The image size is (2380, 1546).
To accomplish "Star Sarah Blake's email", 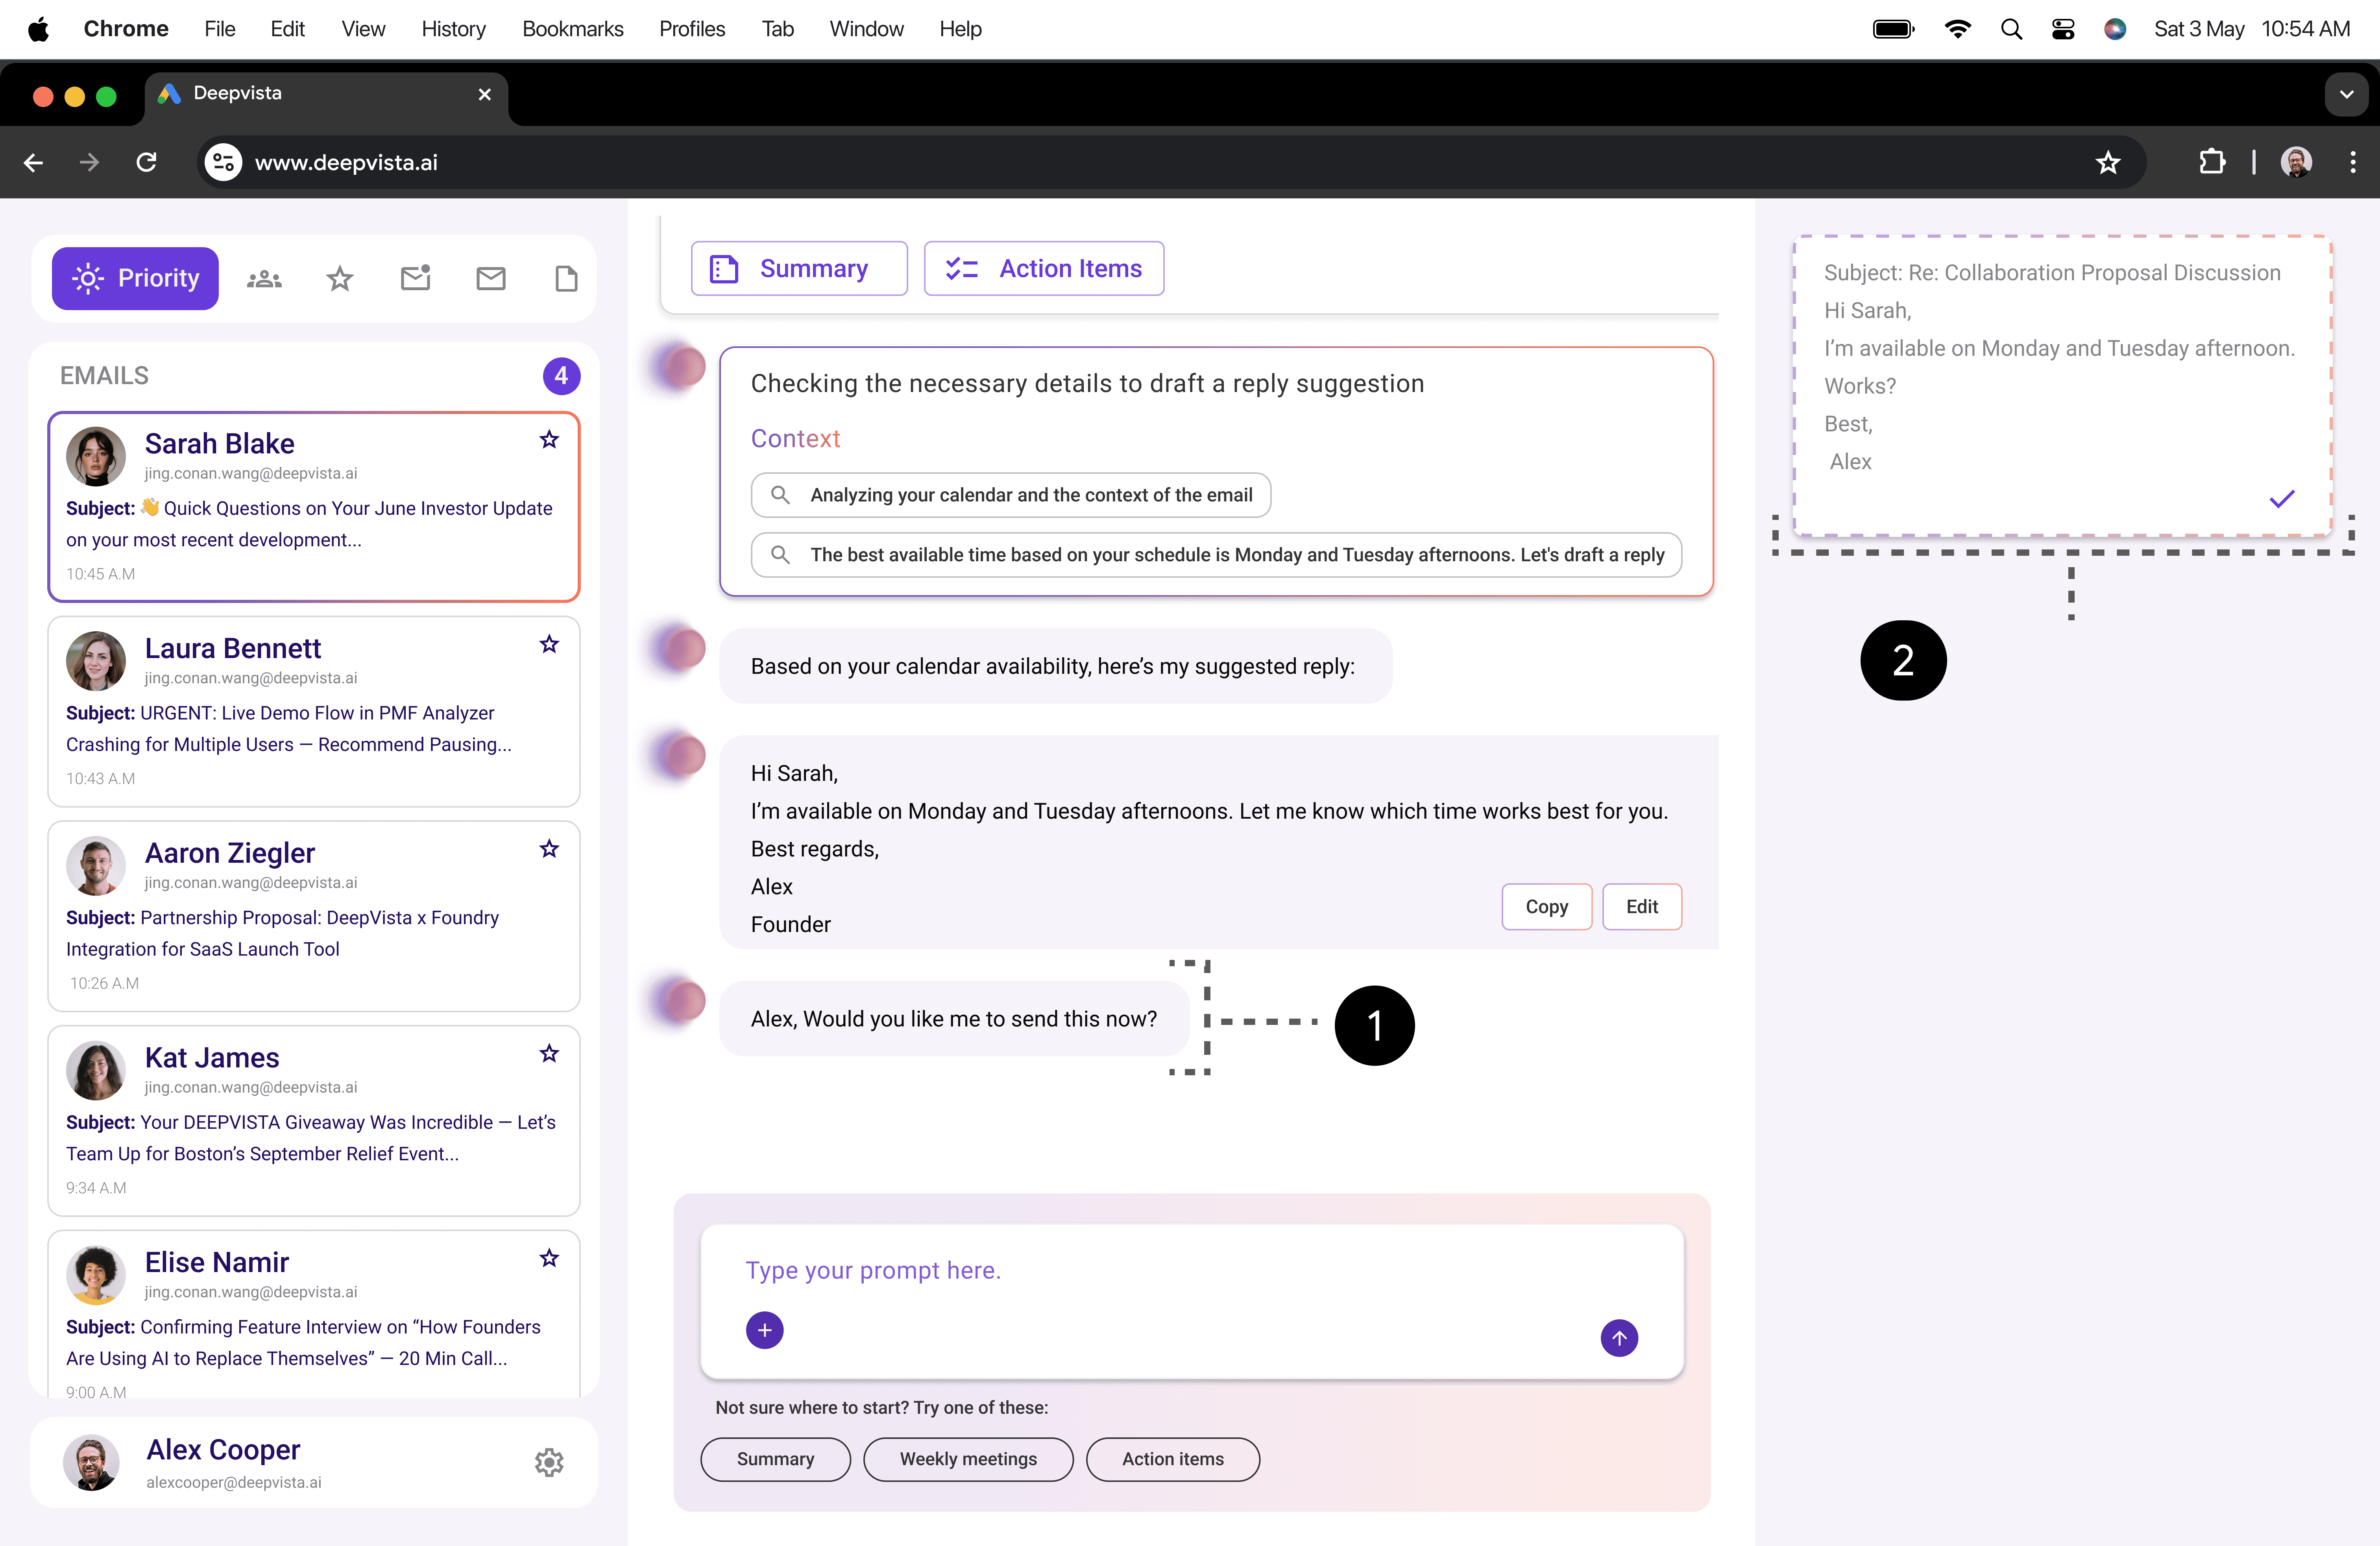I will click(x=549, y=440).
